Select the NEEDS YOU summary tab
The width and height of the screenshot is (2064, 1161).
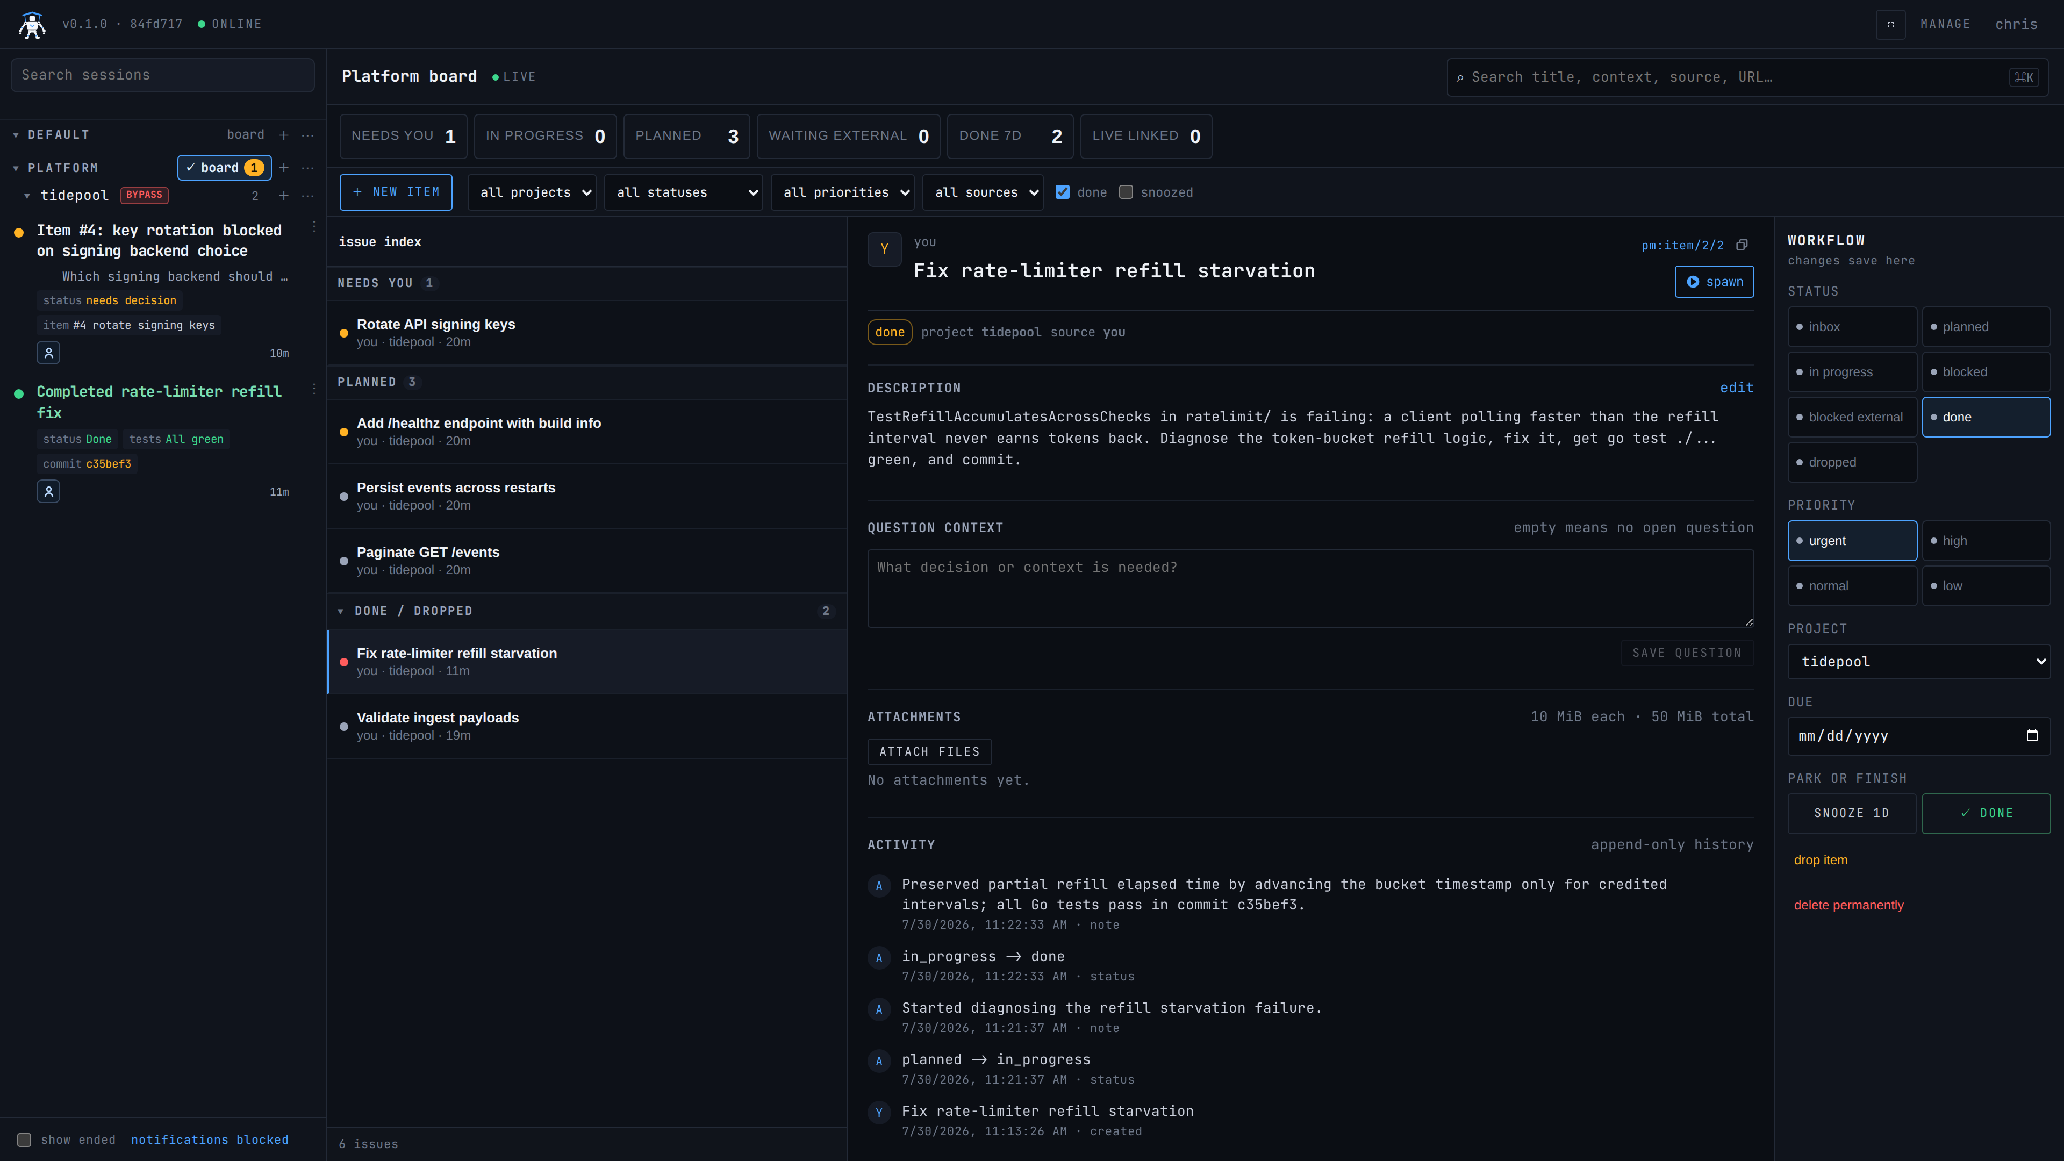403,136
